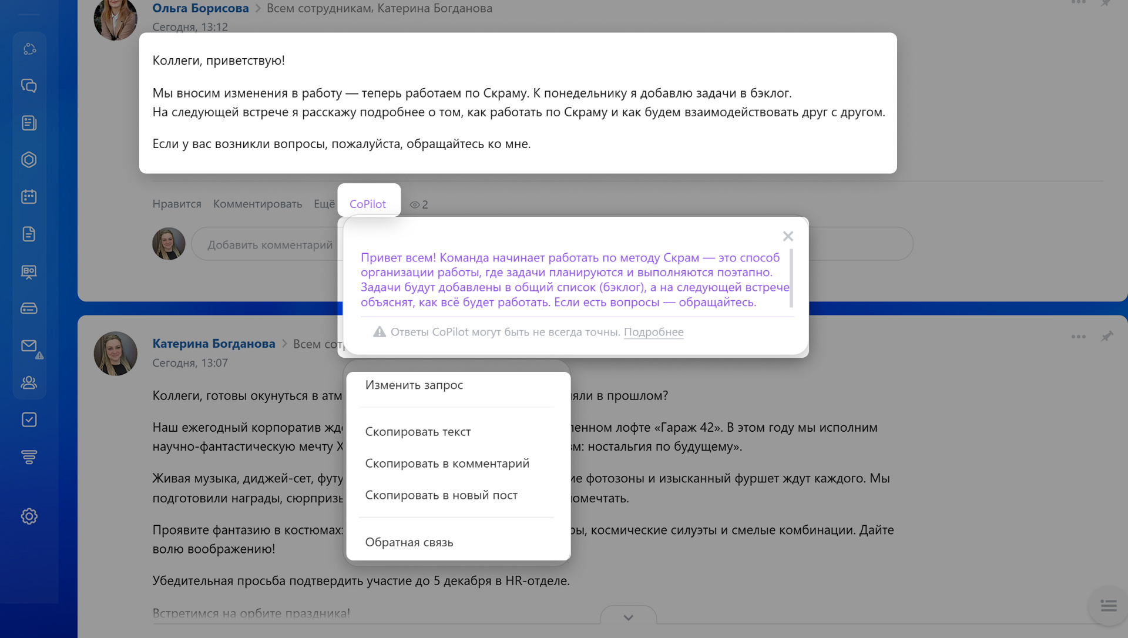Open the Ещё dropdown under the post
The image size is (1128, 638).
click(x=324, y=204)
